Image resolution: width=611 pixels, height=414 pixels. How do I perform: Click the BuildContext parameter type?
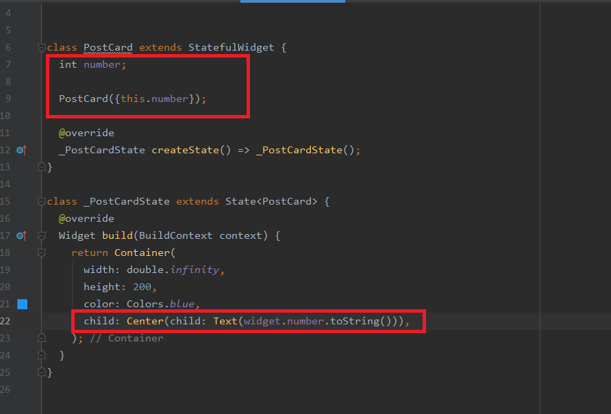pyautogui.click(x=176, y=235)
